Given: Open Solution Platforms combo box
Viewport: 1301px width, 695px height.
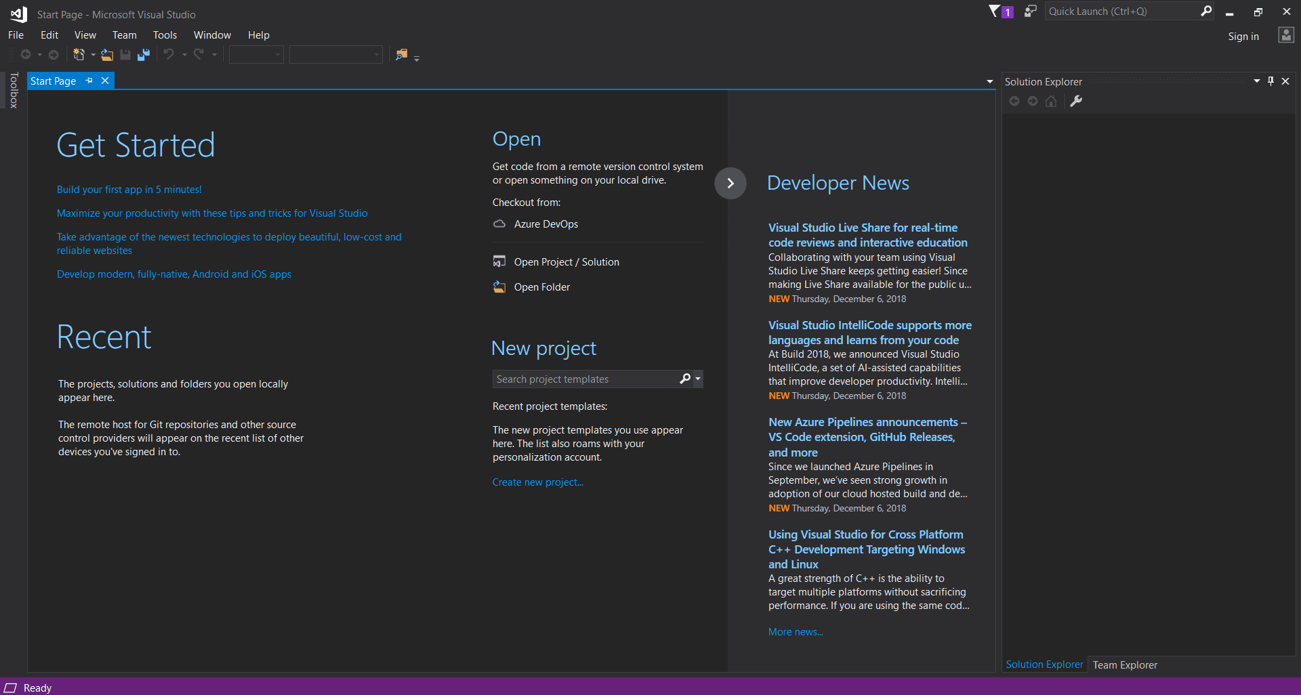Looking at the screenshot, I should point(336,55).
